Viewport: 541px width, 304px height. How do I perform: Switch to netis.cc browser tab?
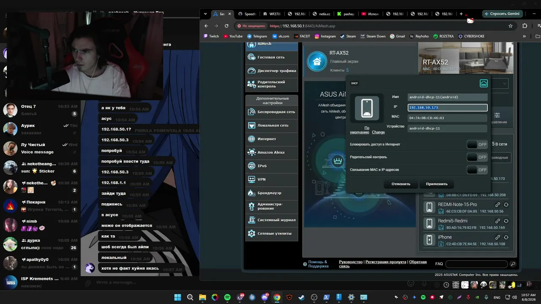coord(321,14)
